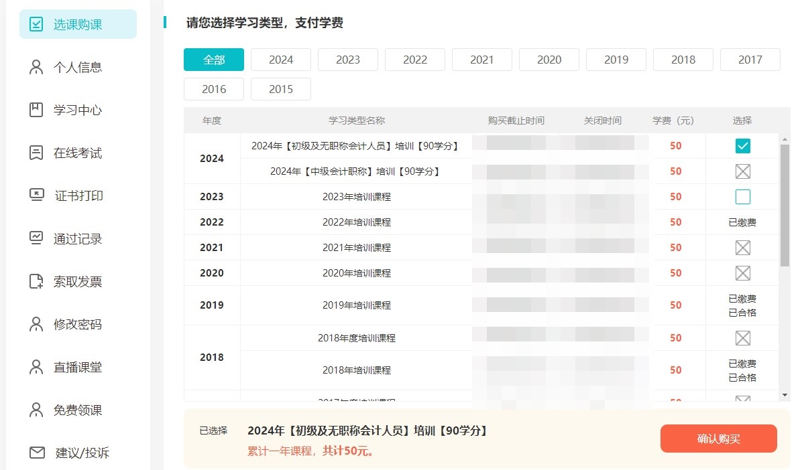802x470 pixels.
Task: Click the course table vertical scrollbar thumb
Action: 785,206
